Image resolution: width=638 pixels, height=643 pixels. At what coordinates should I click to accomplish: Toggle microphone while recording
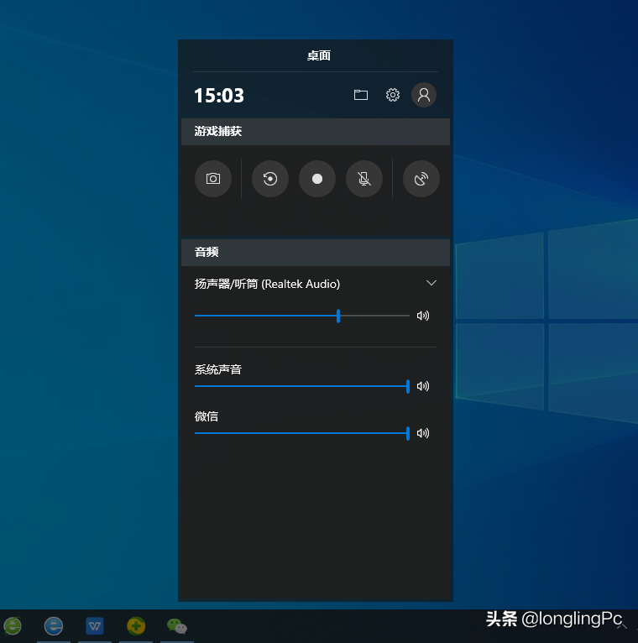click(364, 179)
